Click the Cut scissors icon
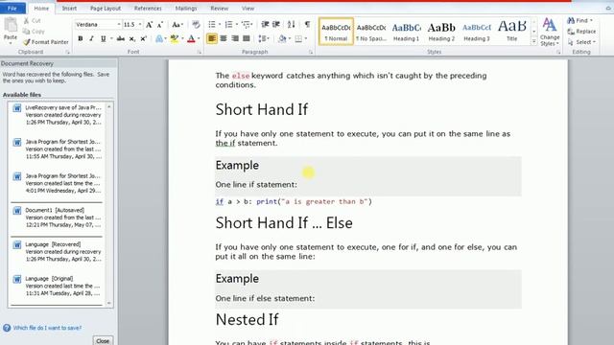 27,21
